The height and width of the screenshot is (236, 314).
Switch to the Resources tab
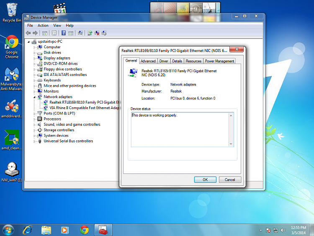(193, 61)
